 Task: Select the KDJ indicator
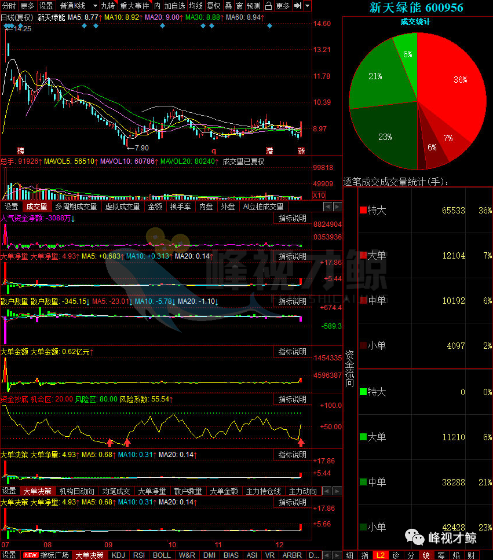(118, 555)
